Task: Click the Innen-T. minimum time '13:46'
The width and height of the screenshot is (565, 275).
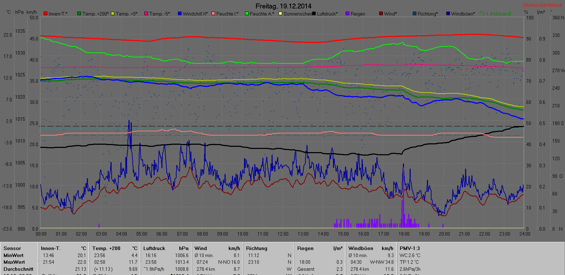Action: [x=48, y=255]
